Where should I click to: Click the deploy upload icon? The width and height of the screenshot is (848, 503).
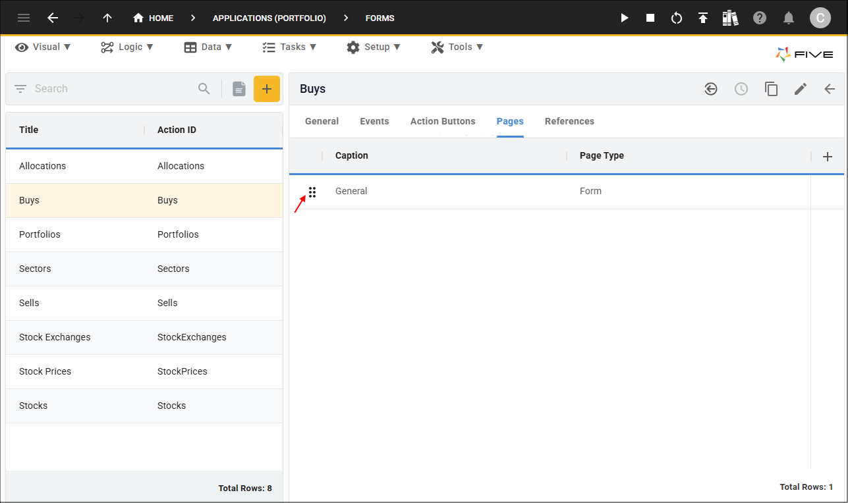pos(703,18)
